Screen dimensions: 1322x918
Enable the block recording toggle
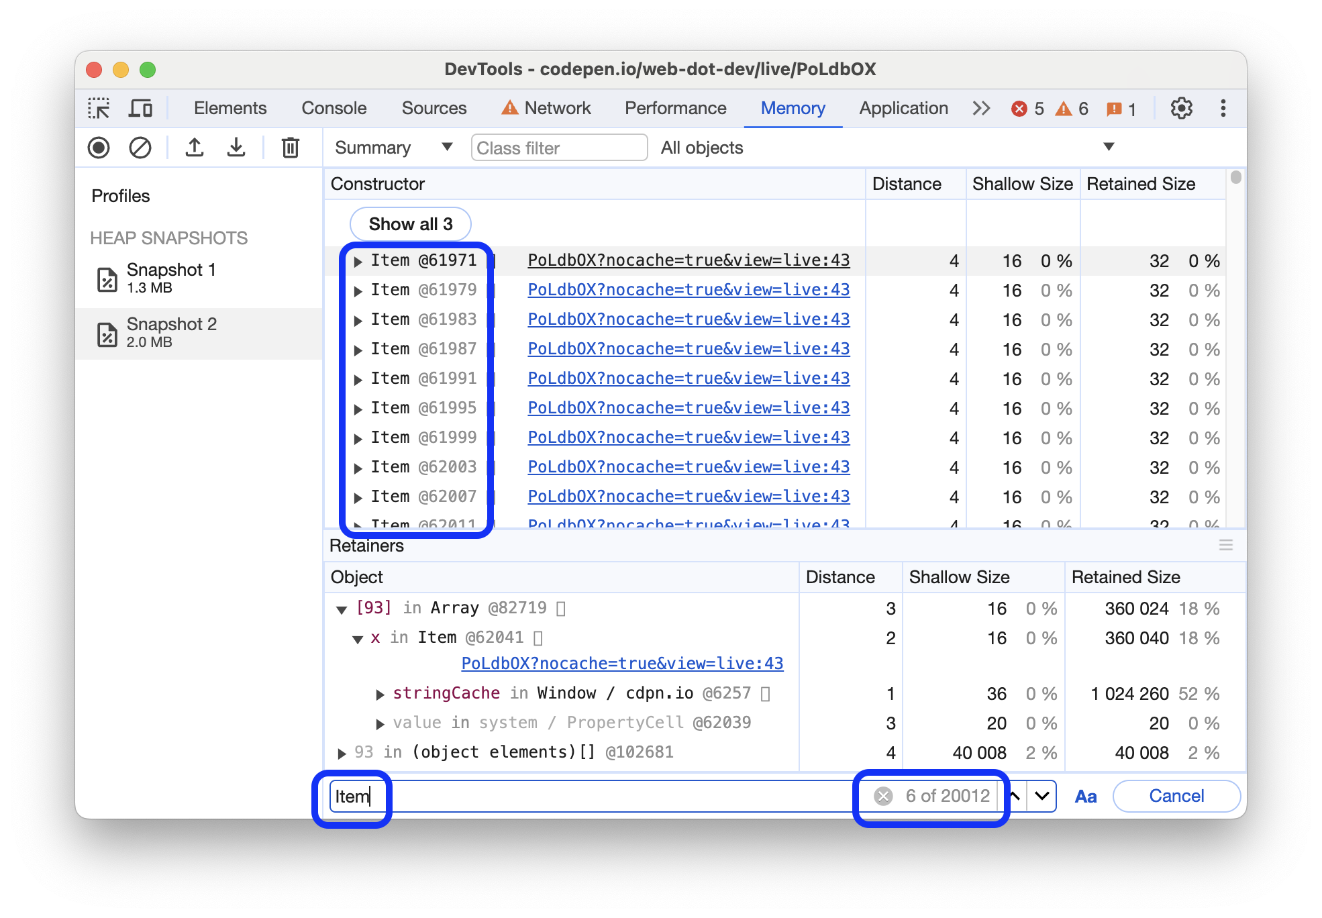coord(141,149)
